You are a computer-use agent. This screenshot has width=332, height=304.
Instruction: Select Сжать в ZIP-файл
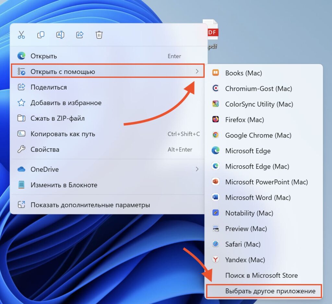(107, 118)
